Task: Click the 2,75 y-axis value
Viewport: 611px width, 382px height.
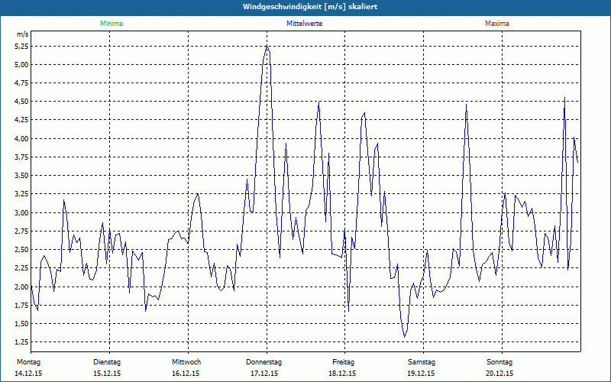Action: (x=22, y=231)
